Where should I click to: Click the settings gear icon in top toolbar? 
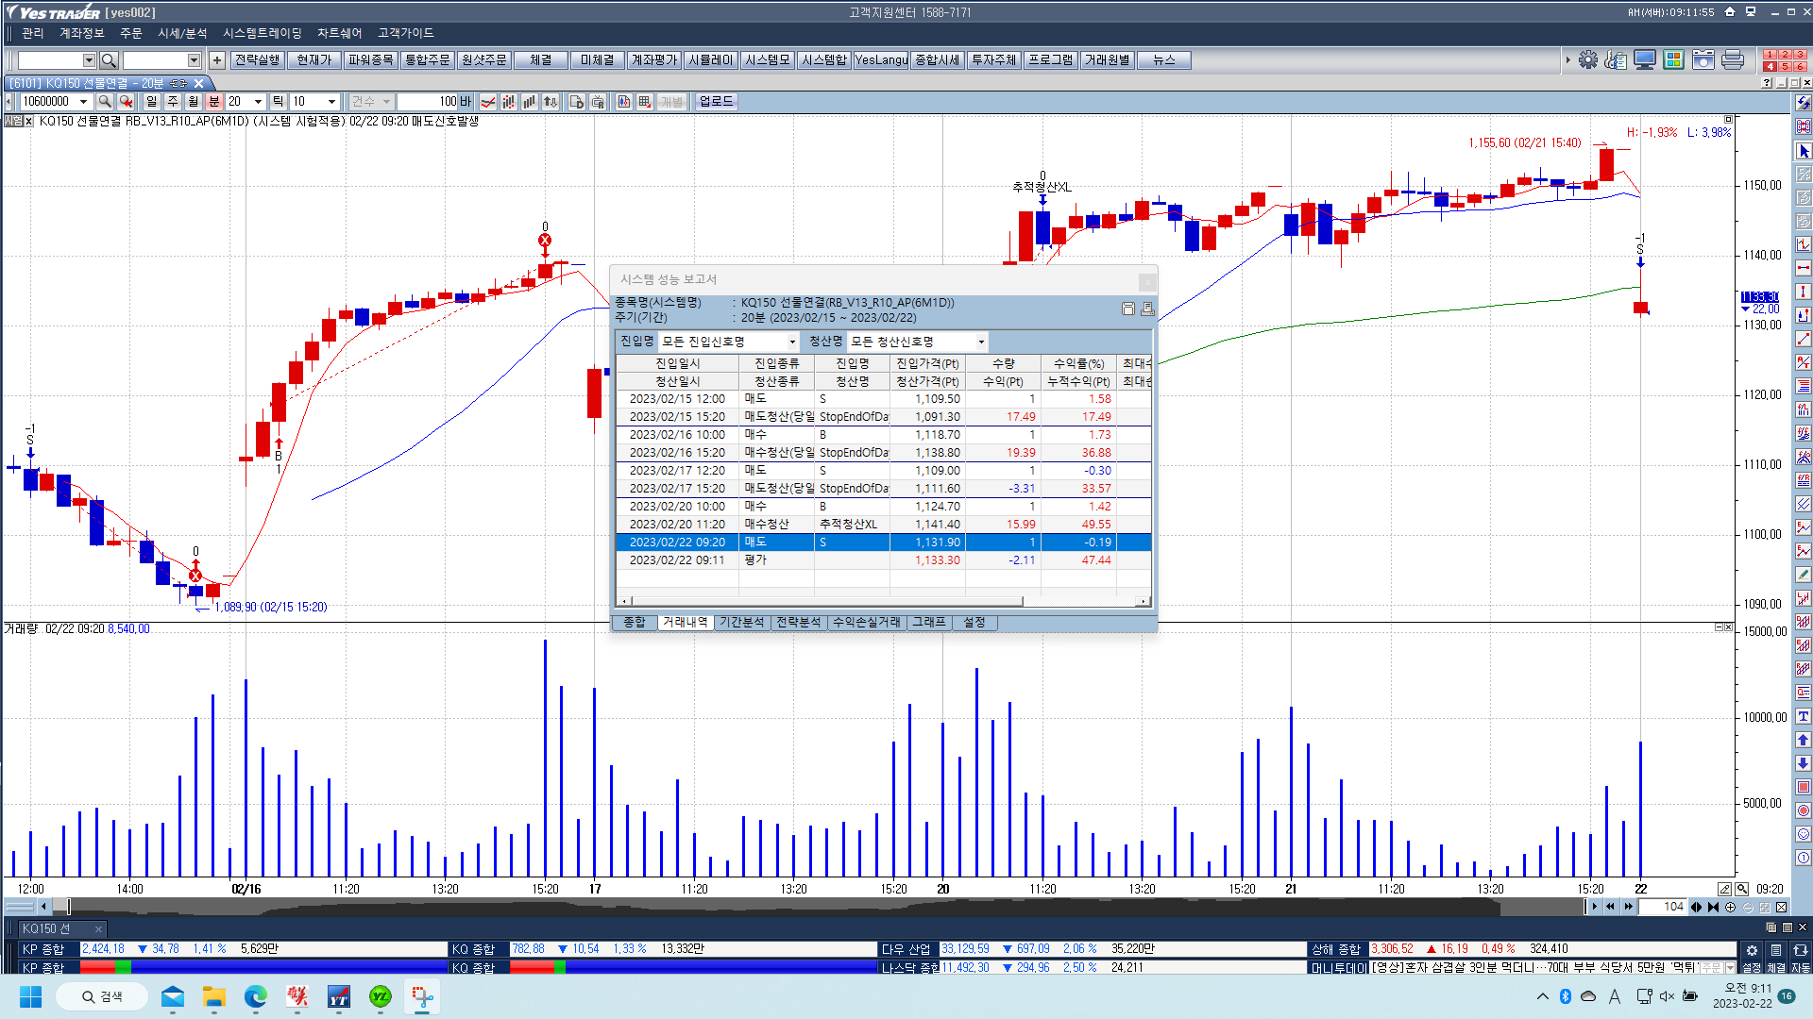coord(1588,59)
